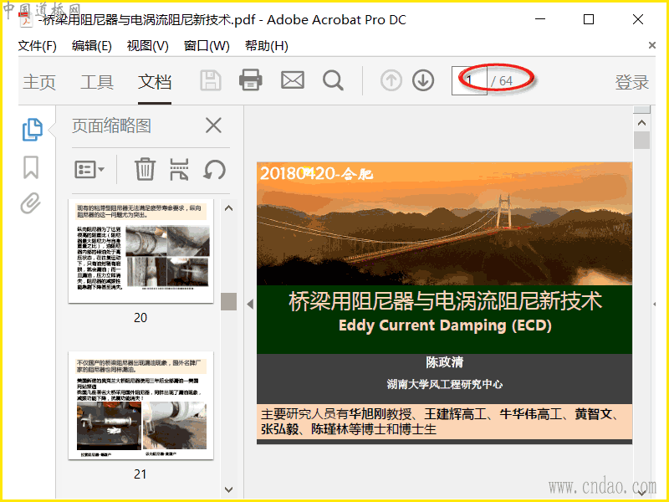The height and width of the screenshot is (502, 669).
Task: Select page 20 thumbnail
Action: click(x=140, y=252)
